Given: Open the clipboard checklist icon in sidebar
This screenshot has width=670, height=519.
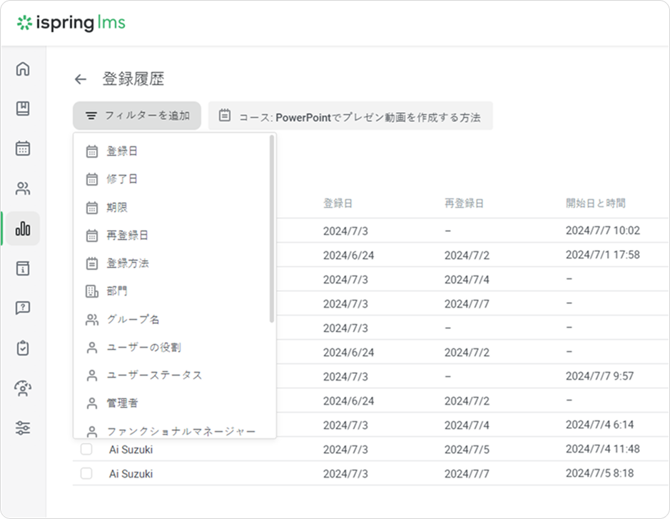Looking at the screenshot, I should point(23,348).
